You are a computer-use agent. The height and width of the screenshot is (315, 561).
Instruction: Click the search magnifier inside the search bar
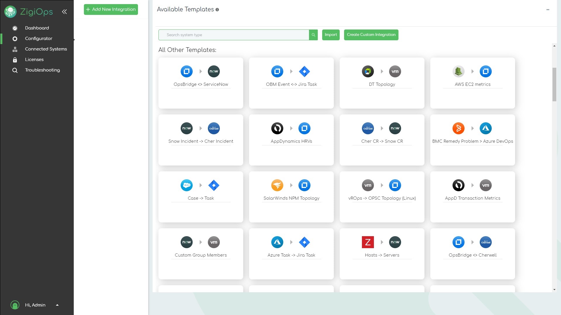click(x=313, y=35)
